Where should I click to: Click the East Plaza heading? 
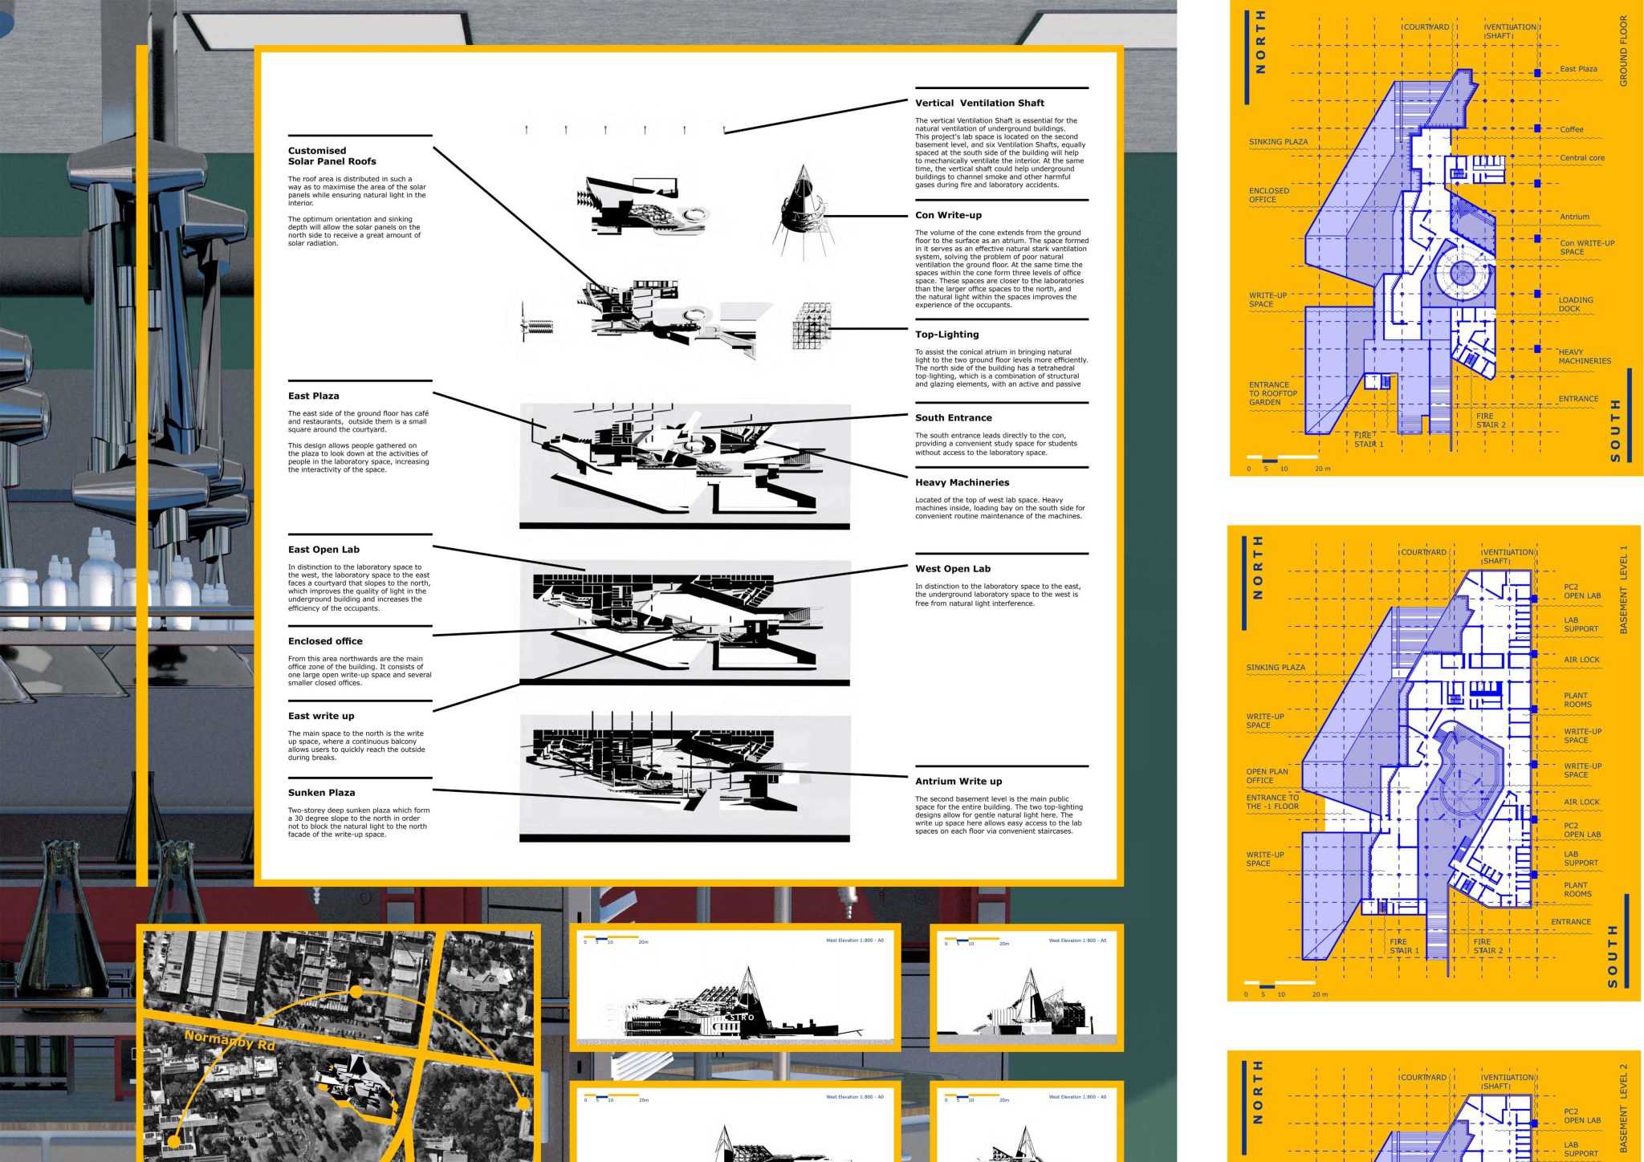tap(313, 396)
